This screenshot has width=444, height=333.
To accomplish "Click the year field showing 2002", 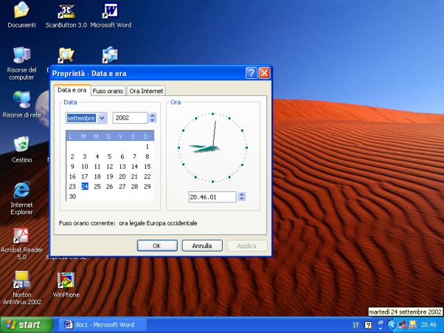I will tap(130, 118).
